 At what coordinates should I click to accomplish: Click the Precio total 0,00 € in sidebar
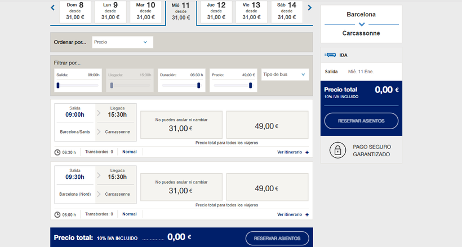(x=387, y=90)
